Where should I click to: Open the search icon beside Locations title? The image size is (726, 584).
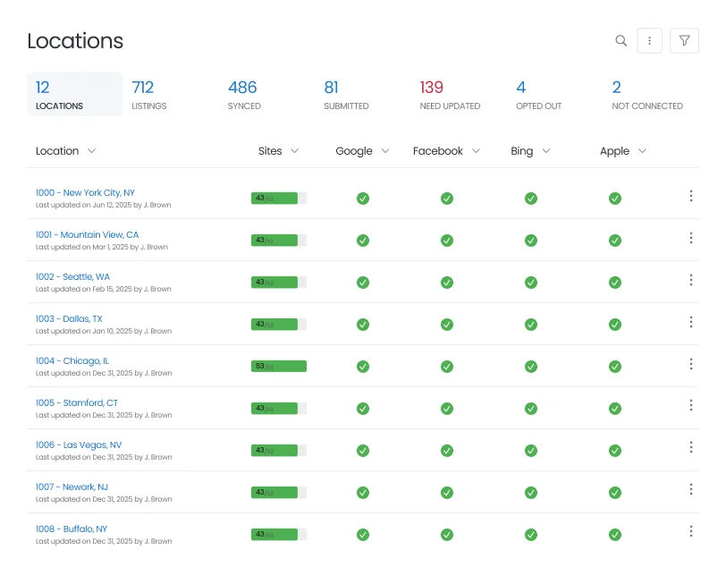pyautogui.click(x=620, y=41)
